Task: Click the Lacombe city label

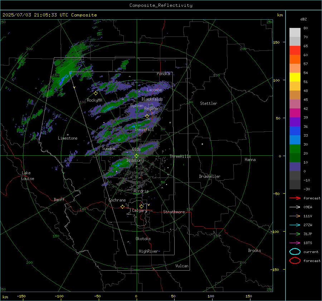Action: point(154,90)
